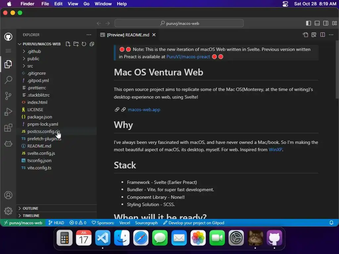Open Calculator in the Dock

coord(65,238)
